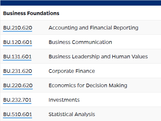Select the Corporate Finance course title
The width and height of the screenshot is (161, 121).
72,71
